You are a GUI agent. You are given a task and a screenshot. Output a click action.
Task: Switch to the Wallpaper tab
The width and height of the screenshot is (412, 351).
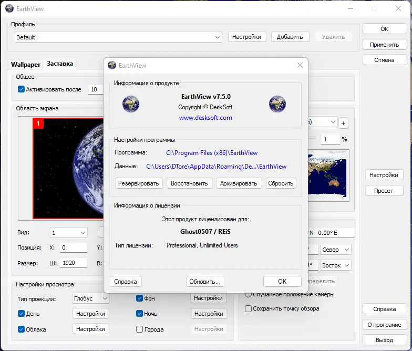click(x=26, y=65)
